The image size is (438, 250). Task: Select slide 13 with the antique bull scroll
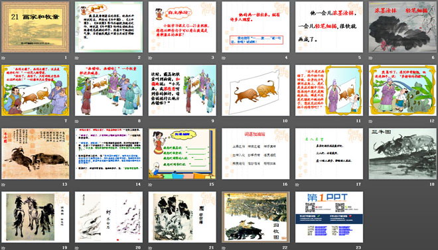pos(35,154)
